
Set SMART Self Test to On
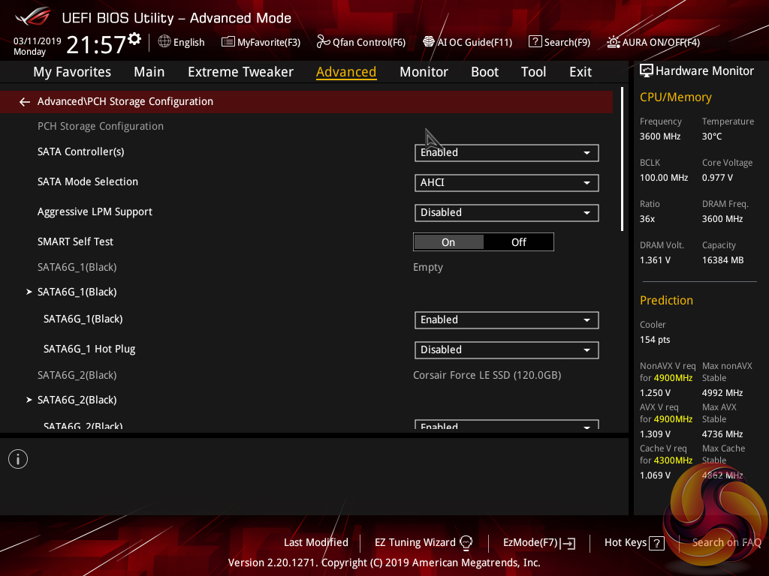(448, 242)
